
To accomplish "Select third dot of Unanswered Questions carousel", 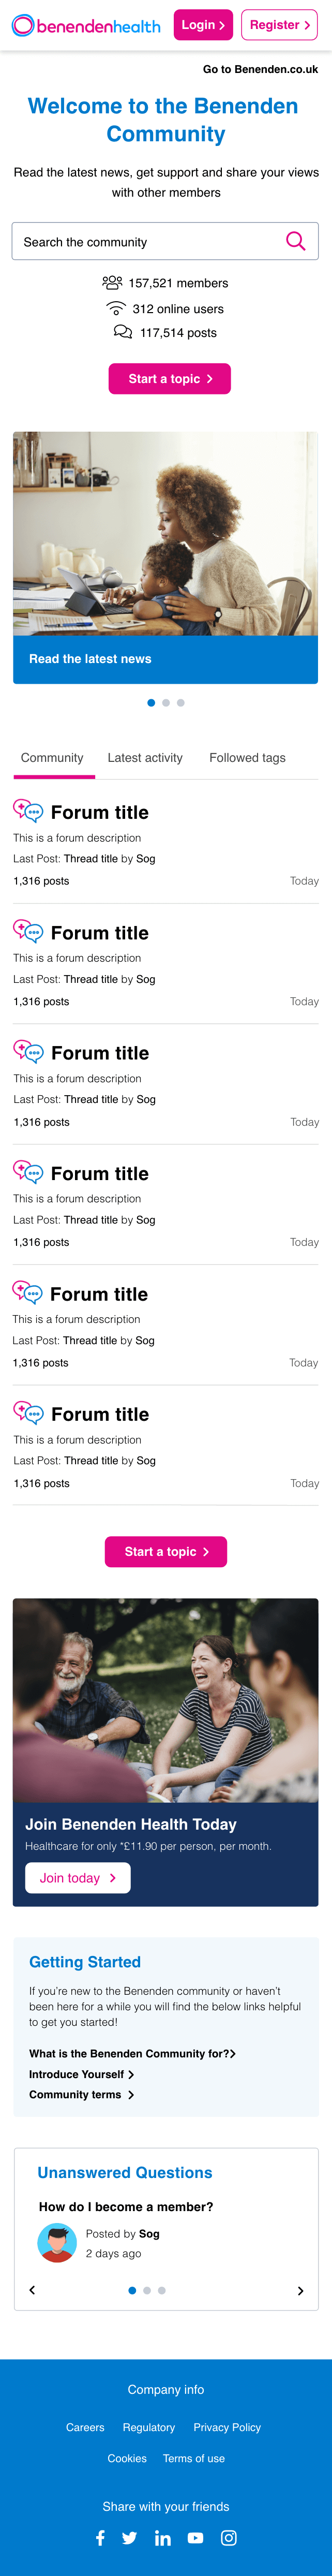I will tap(162, 2289).
